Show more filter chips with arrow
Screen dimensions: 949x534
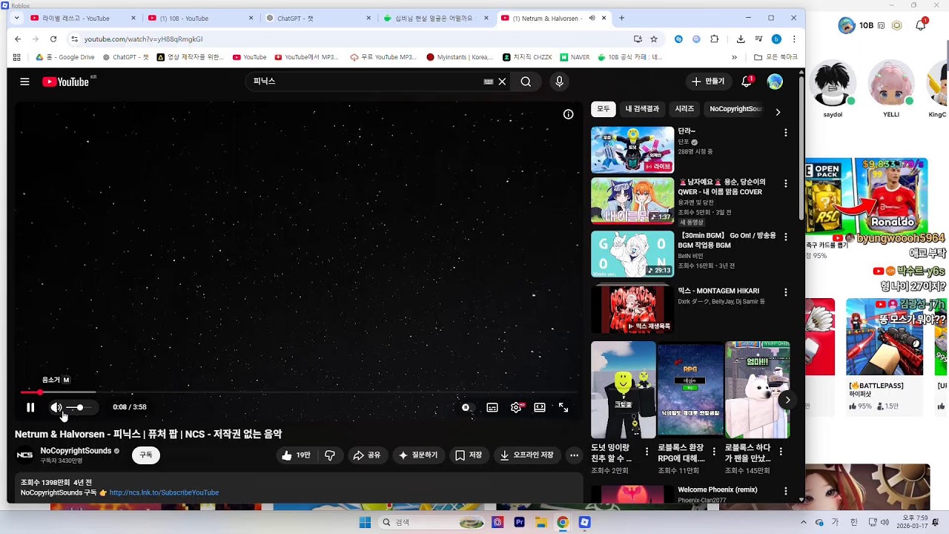(x=778, y=112)
